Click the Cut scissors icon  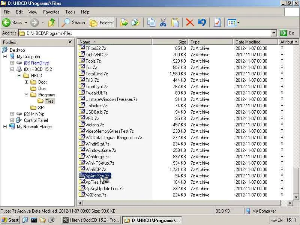coord(163,22)
